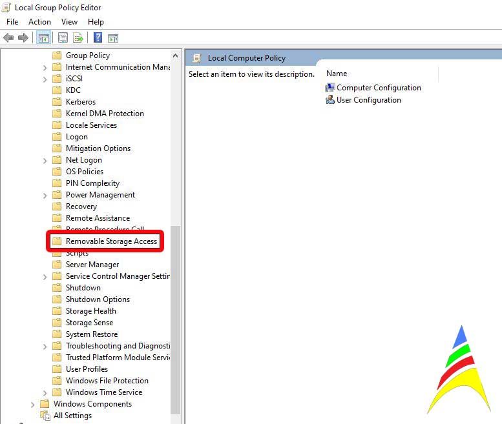Image resolution: width=502 pixels, height=424 pixels.
Task: Open the Help menu
Action: click(96, 22)
